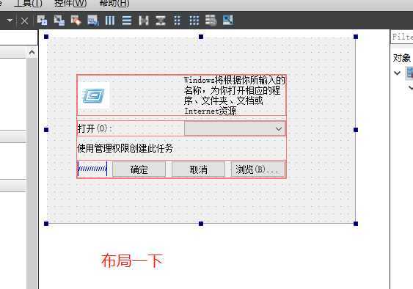Open the 控件(W) menu
The image size is (413, 289).
[x=70, y=4]
